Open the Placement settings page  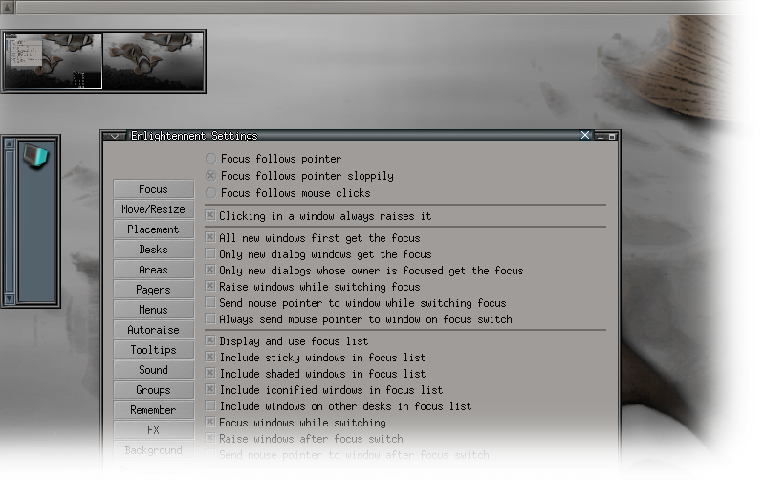(153, 229)
